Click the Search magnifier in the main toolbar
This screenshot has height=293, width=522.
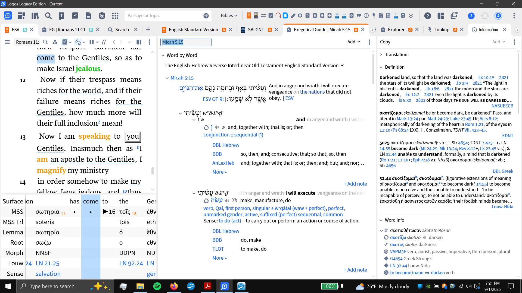(x=48, y=16)
